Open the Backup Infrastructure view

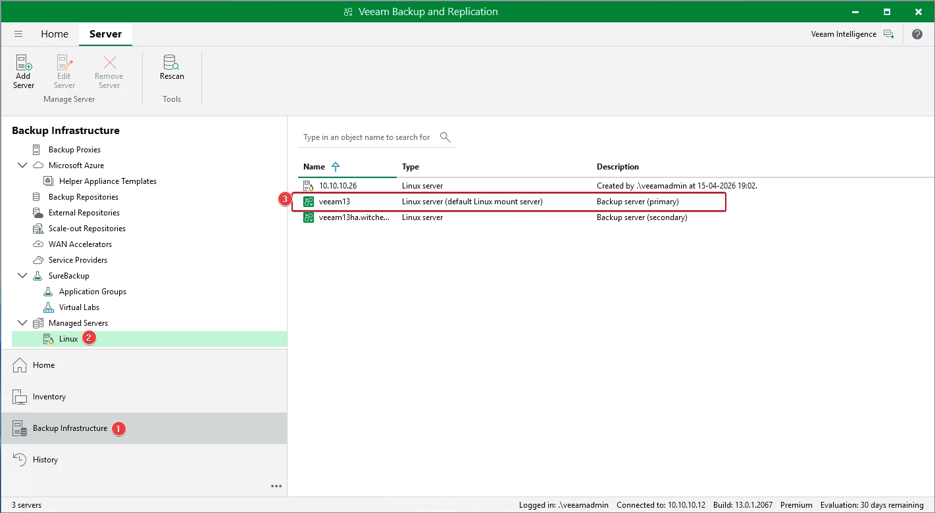click(x=143, y=428)
